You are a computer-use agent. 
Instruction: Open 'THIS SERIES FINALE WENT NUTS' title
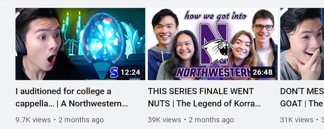[204, 97]
